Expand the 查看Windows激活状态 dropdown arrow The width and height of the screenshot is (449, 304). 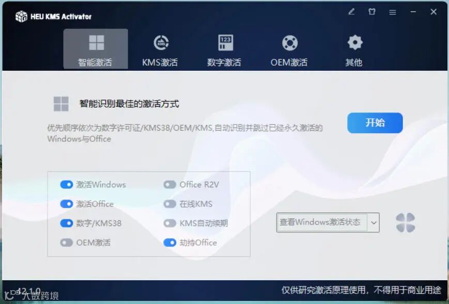(374, 222)
